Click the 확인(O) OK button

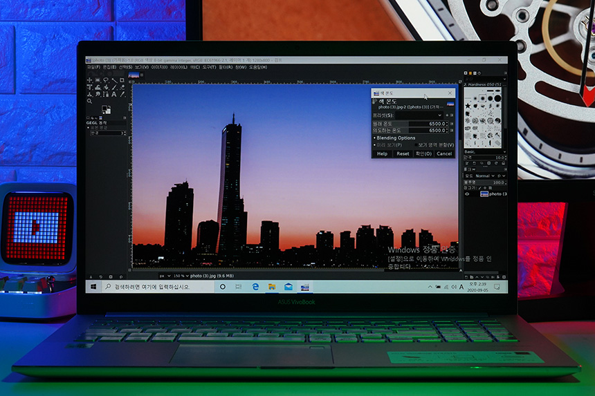(423, 154)
